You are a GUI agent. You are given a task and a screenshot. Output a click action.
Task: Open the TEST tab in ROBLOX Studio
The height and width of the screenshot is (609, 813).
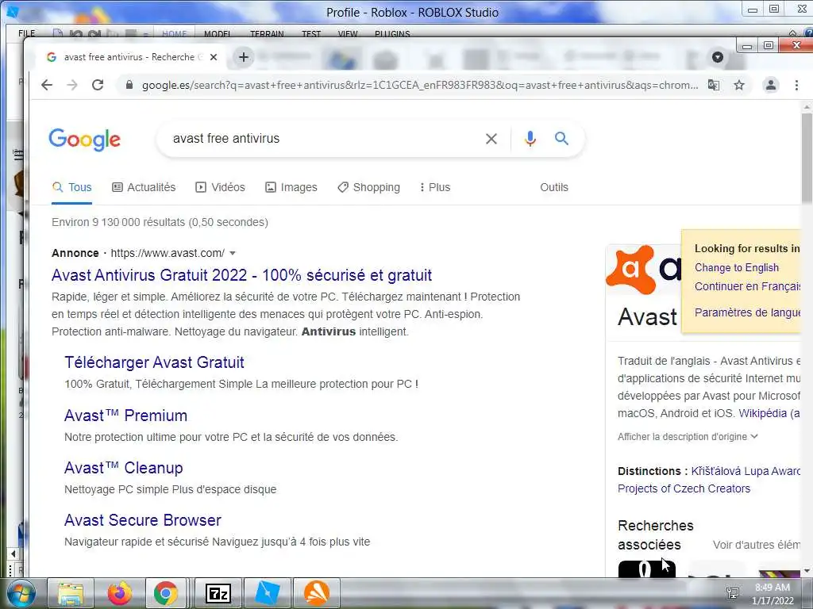pyautogui.click(x=311, y=33)
